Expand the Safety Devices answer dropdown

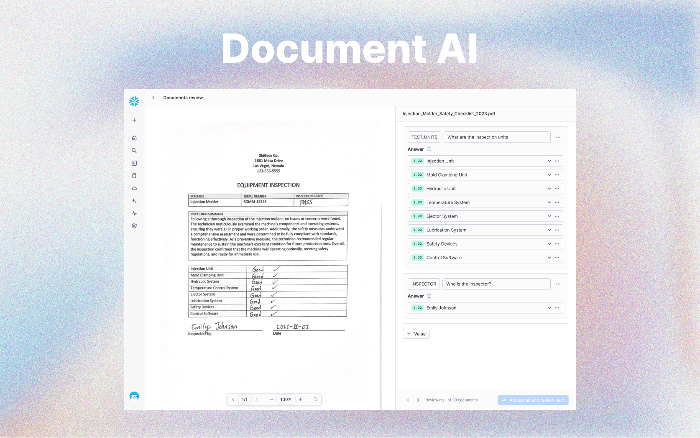[549, 244]
